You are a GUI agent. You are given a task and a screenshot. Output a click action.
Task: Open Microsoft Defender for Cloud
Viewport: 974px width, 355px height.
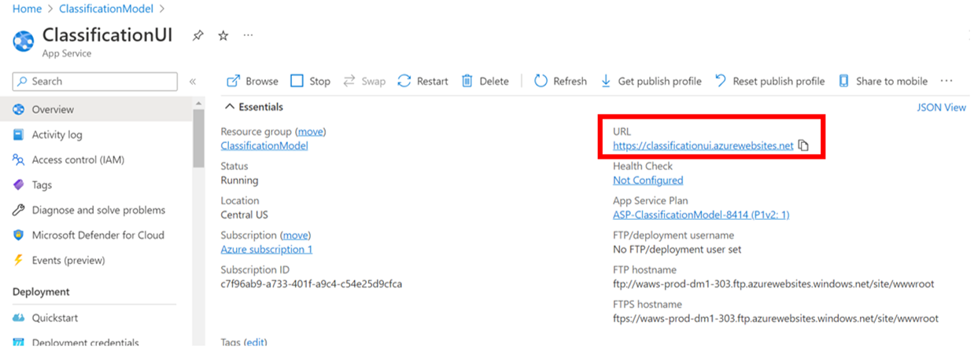pos(96,235)
